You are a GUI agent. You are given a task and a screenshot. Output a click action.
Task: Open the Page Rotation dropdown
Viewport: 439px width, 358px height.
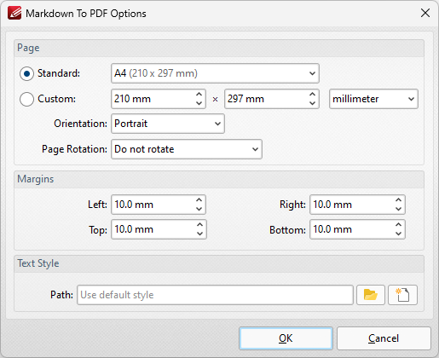[187, 149]
